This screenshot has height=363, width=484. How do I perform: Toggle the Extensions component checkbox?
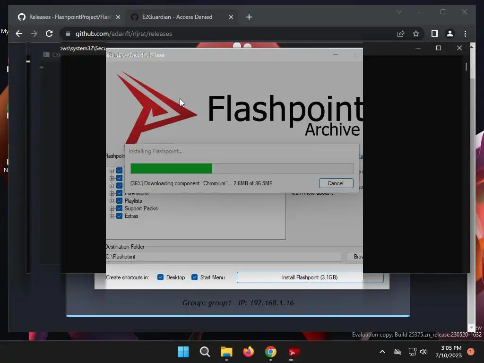click(119, 193)
